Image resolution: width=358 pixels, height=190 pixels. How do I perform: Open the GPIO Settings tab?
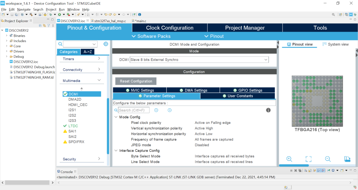pyautogui.click(x=247, y=90)
